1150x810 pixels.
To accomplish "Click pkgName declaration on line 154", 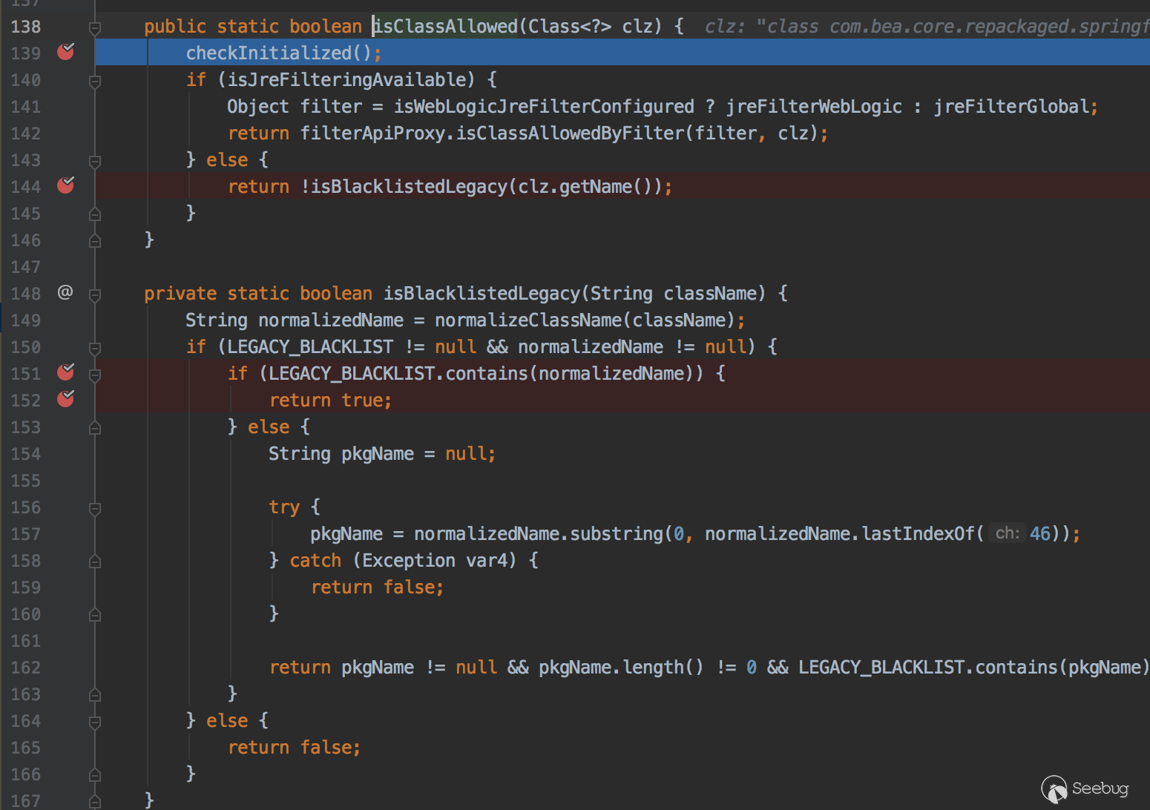I will coord(378,453).
